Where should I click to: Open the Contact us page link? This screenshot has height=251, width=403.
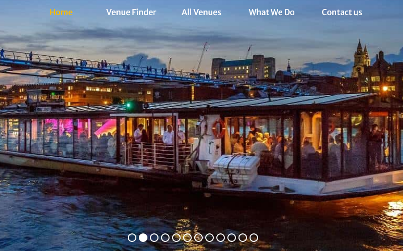pos(342,12)
